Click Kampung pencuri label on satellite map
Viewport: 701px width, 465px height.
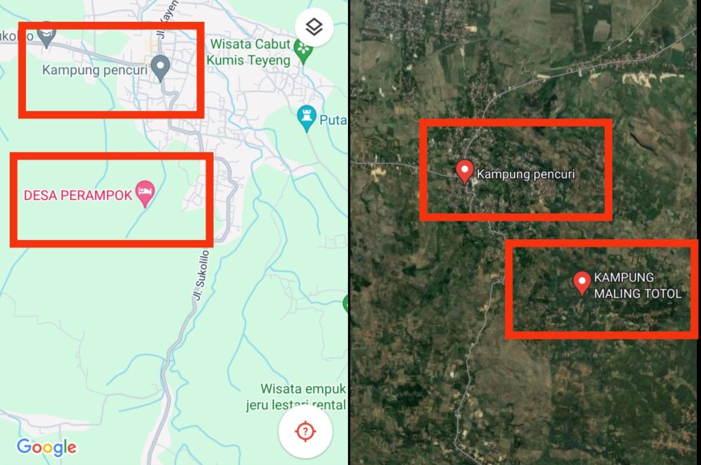525,174
